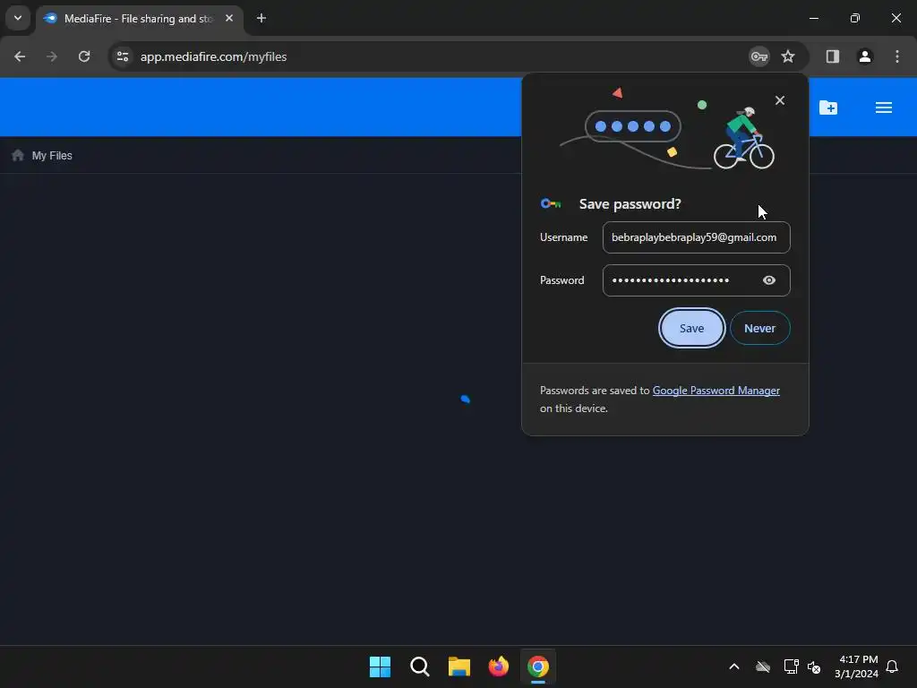This screenshot has width=917, height=688.
Task: Open the Windows Start menu
Action: coord(380,666)
